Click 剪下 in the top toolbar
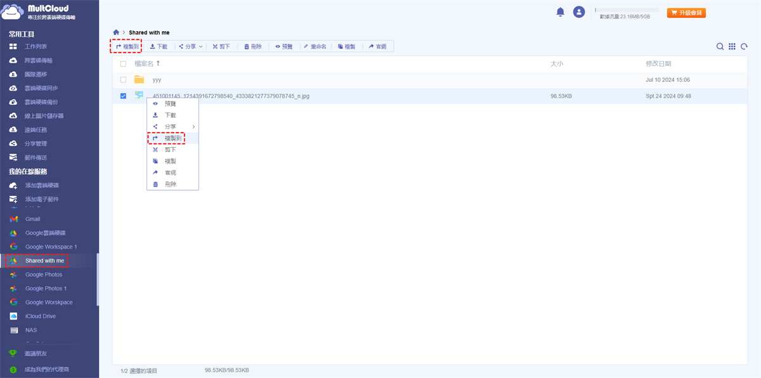 pyautogui.click(x=221, y=46)
